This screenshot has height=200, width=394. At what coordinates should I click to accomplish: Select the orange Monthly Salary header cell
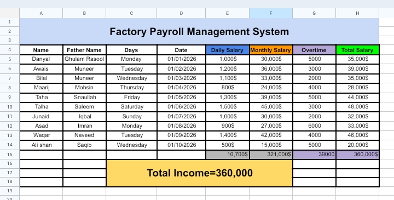pyautogui.click(x=271, y=50)
